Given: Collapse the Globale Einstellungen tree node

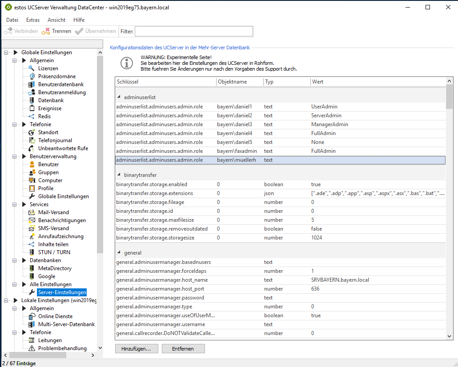Looking at the screenshot, I should pos(6,52).
